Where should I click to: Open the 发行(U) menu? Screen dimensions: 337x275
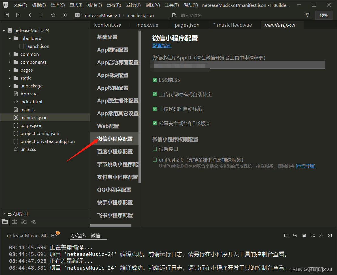133,5
